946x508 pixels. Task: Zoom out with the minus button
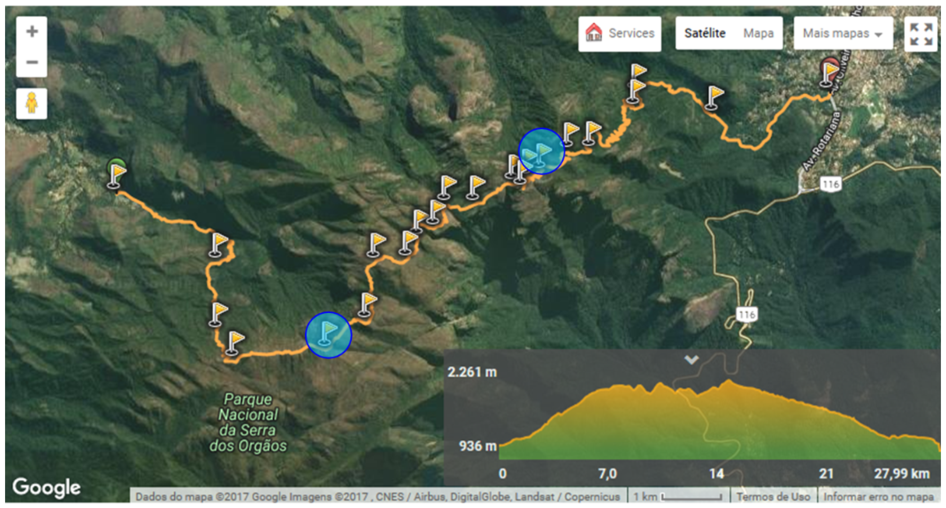[31, 62]
